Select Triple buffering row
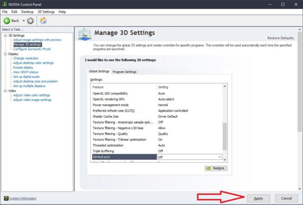303x205 pixels. [157, 151]
